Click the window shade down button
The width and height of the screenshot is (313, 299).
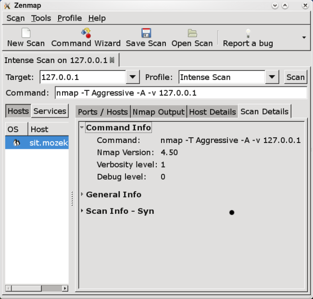[x=275, y=6]
